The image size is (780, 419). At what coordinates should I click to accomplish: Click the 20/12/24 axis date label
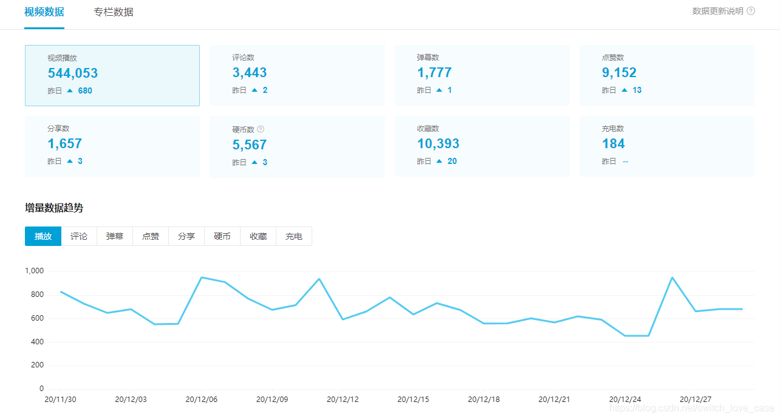click(625, 400)
